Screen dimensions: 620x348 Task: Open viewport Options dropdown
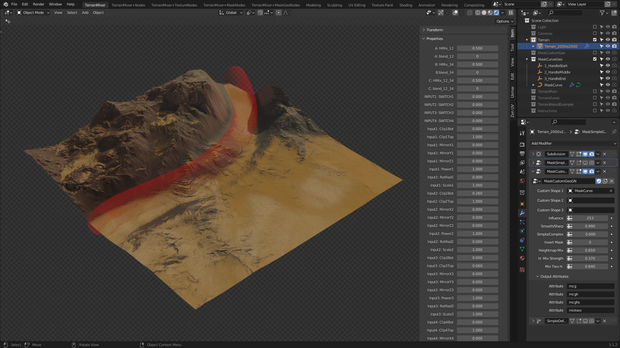[x=505, y=21]
